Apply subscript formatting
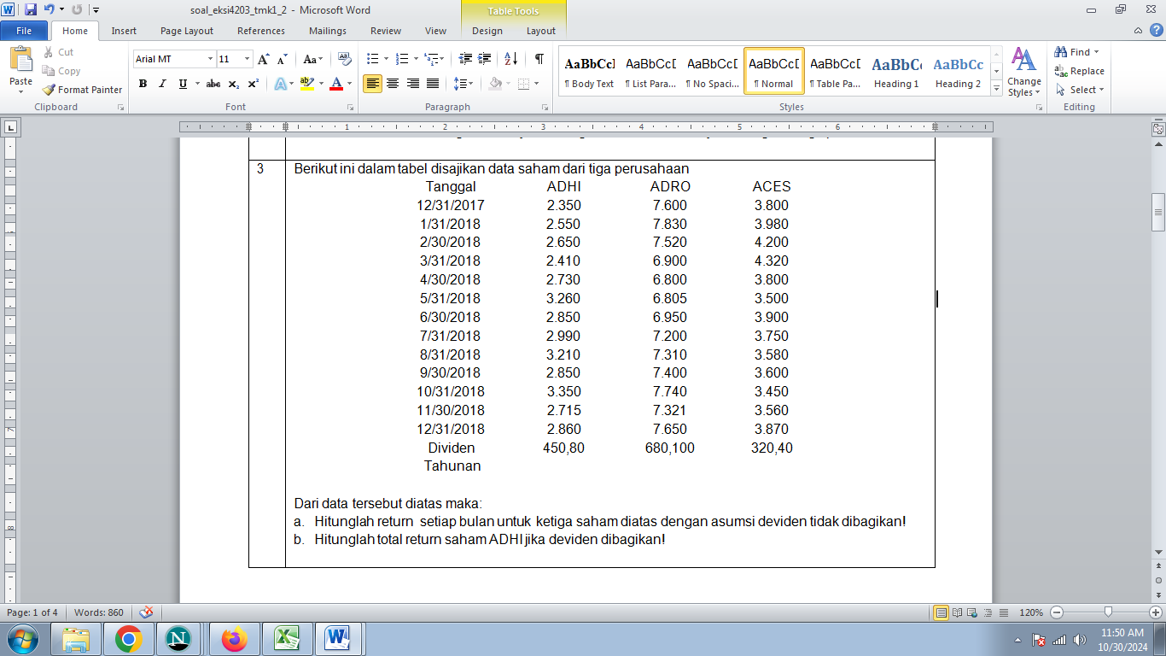 tap(234, 84)
